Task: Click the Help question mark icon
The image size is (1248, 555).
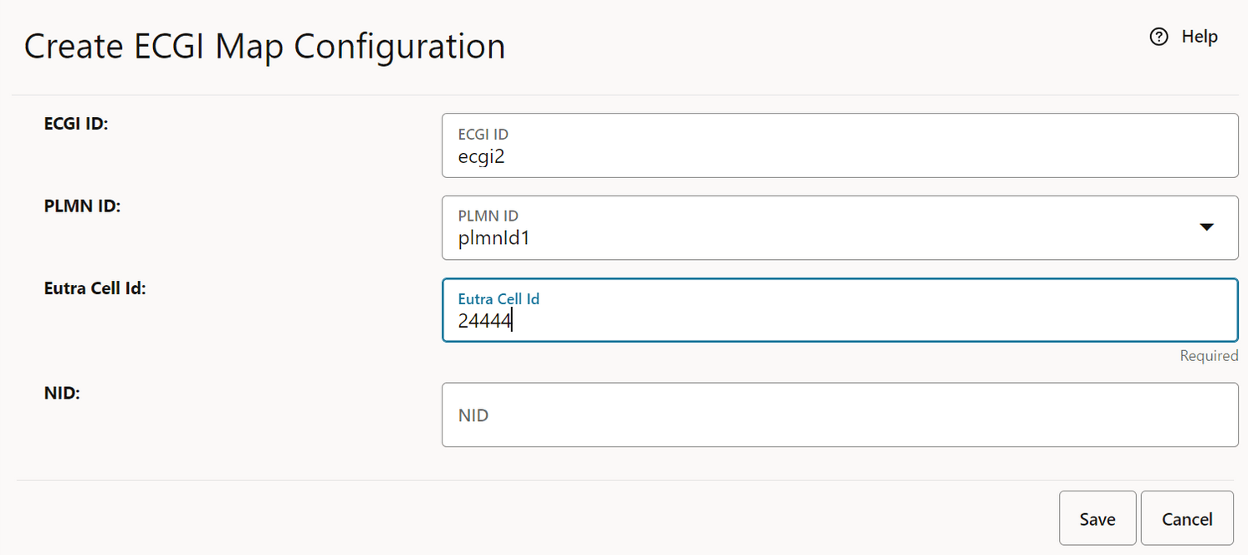Action: click(1158, 37)
